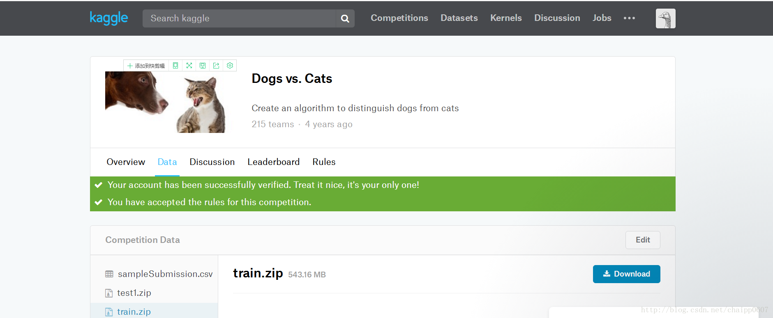Viewport: 773px width, 318px height.
Task: Open the Competitions nav item
Action: click(399, 18)
